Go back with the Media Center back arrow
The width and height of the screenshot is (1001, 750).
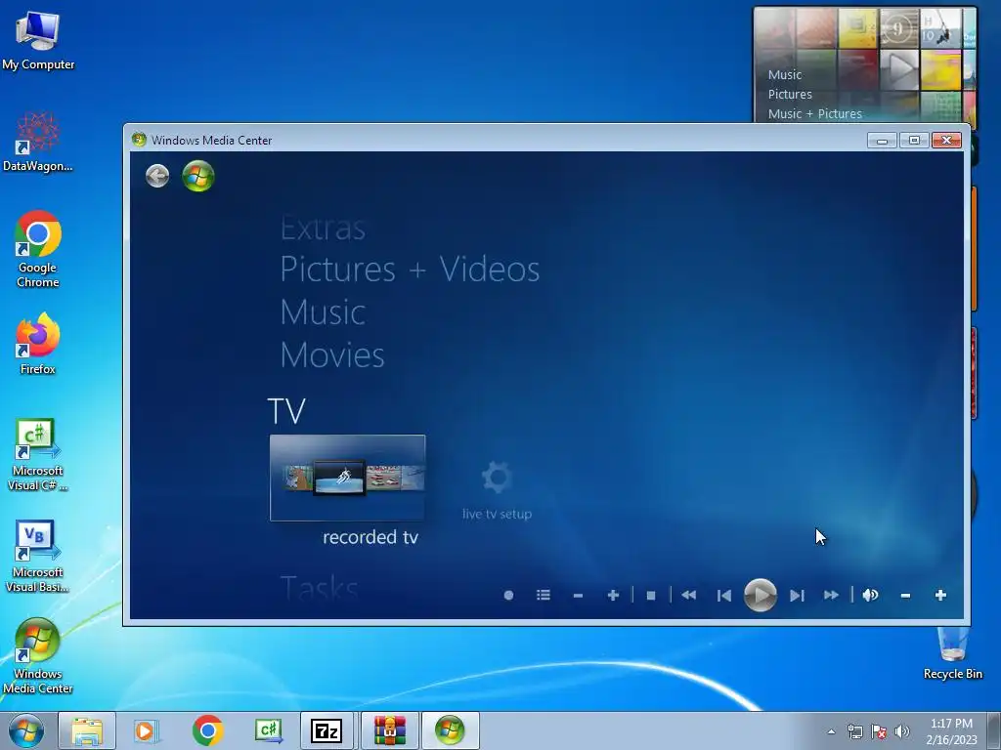[x=157, y=176]
